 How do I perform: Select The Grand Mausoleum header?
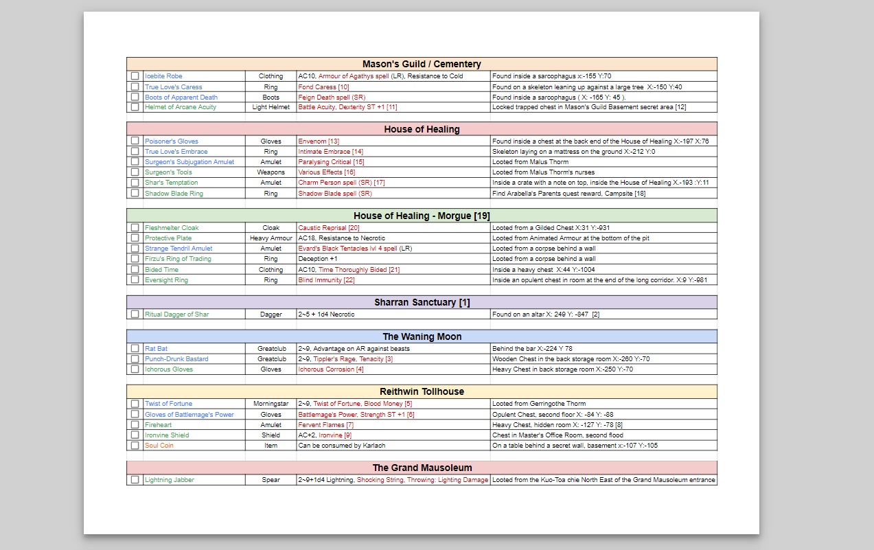[422, 468]
